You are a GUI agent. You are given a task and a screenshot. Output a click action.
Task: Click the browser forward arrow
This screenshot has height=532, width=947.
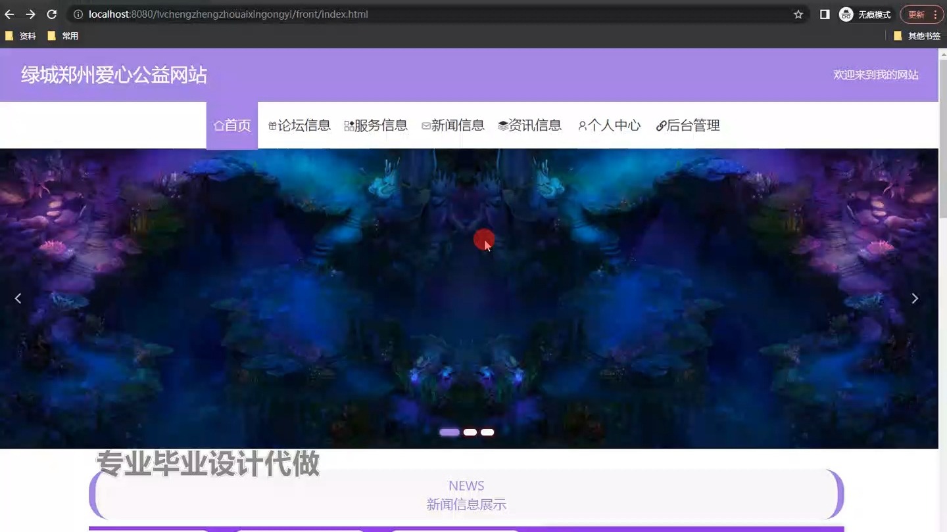point(30,14)
